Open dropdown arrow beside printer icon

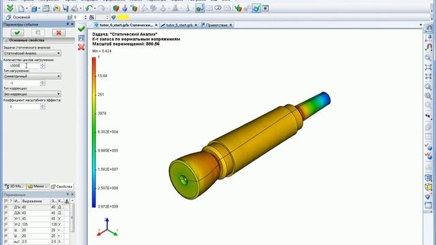pyautogui.click(x=80, y=9)
